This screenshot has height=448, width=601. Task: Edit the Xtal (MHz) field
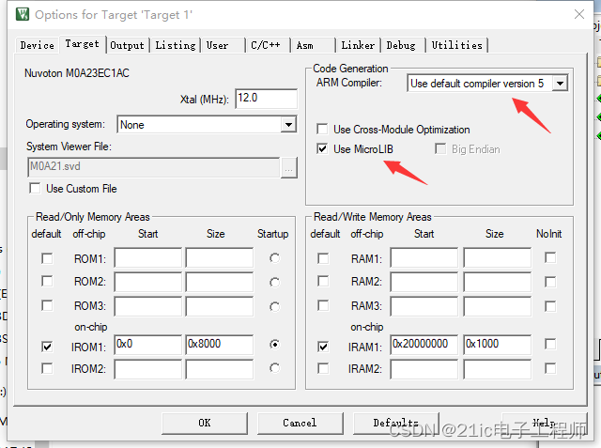point(266,99)
